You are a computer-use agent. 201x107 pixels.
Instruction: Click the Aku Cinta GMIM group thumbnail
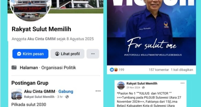pos(17,94)
